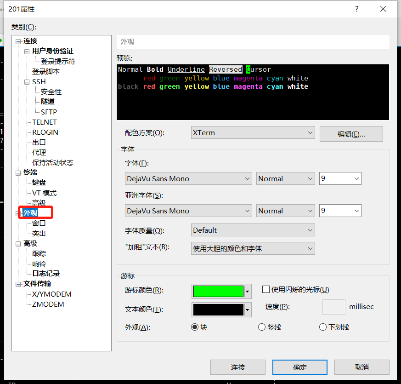Select SFTP in category tree
This screenshot has height=384, width=401.
coord(49,112)
